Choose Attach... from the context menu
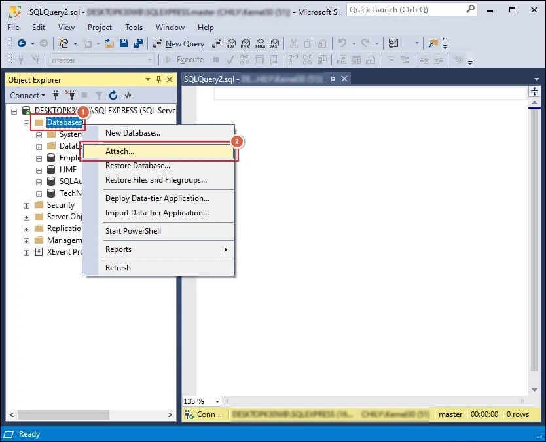The image size is (546, 442). (x=159, y=151)
